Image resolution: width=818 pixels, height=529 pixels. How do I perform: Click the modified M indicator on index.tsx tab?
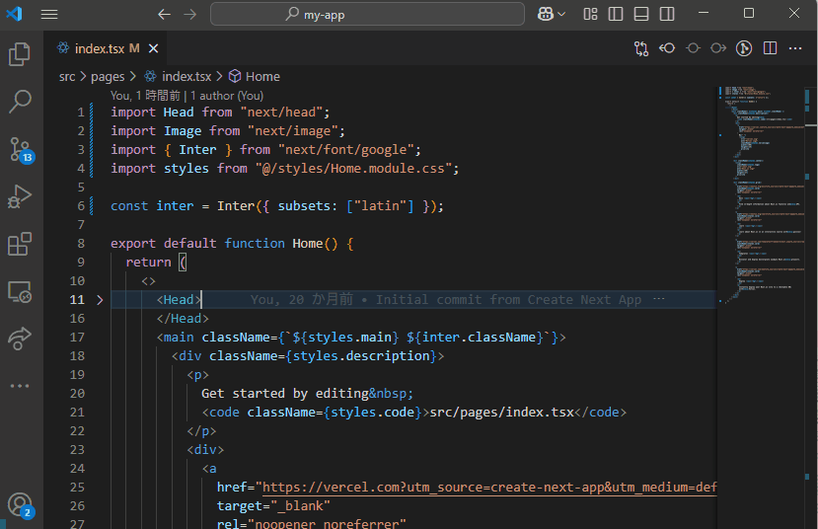(x=134, y=48)
